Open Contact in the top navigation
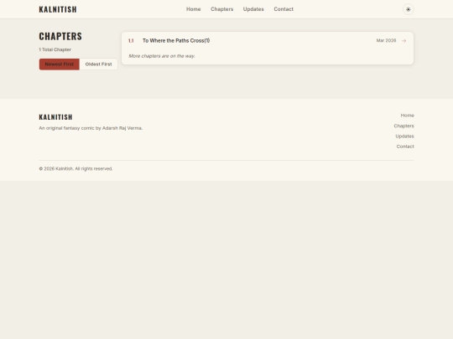The width and height of the screenshot is (453, 339). (x=284, y=9)
